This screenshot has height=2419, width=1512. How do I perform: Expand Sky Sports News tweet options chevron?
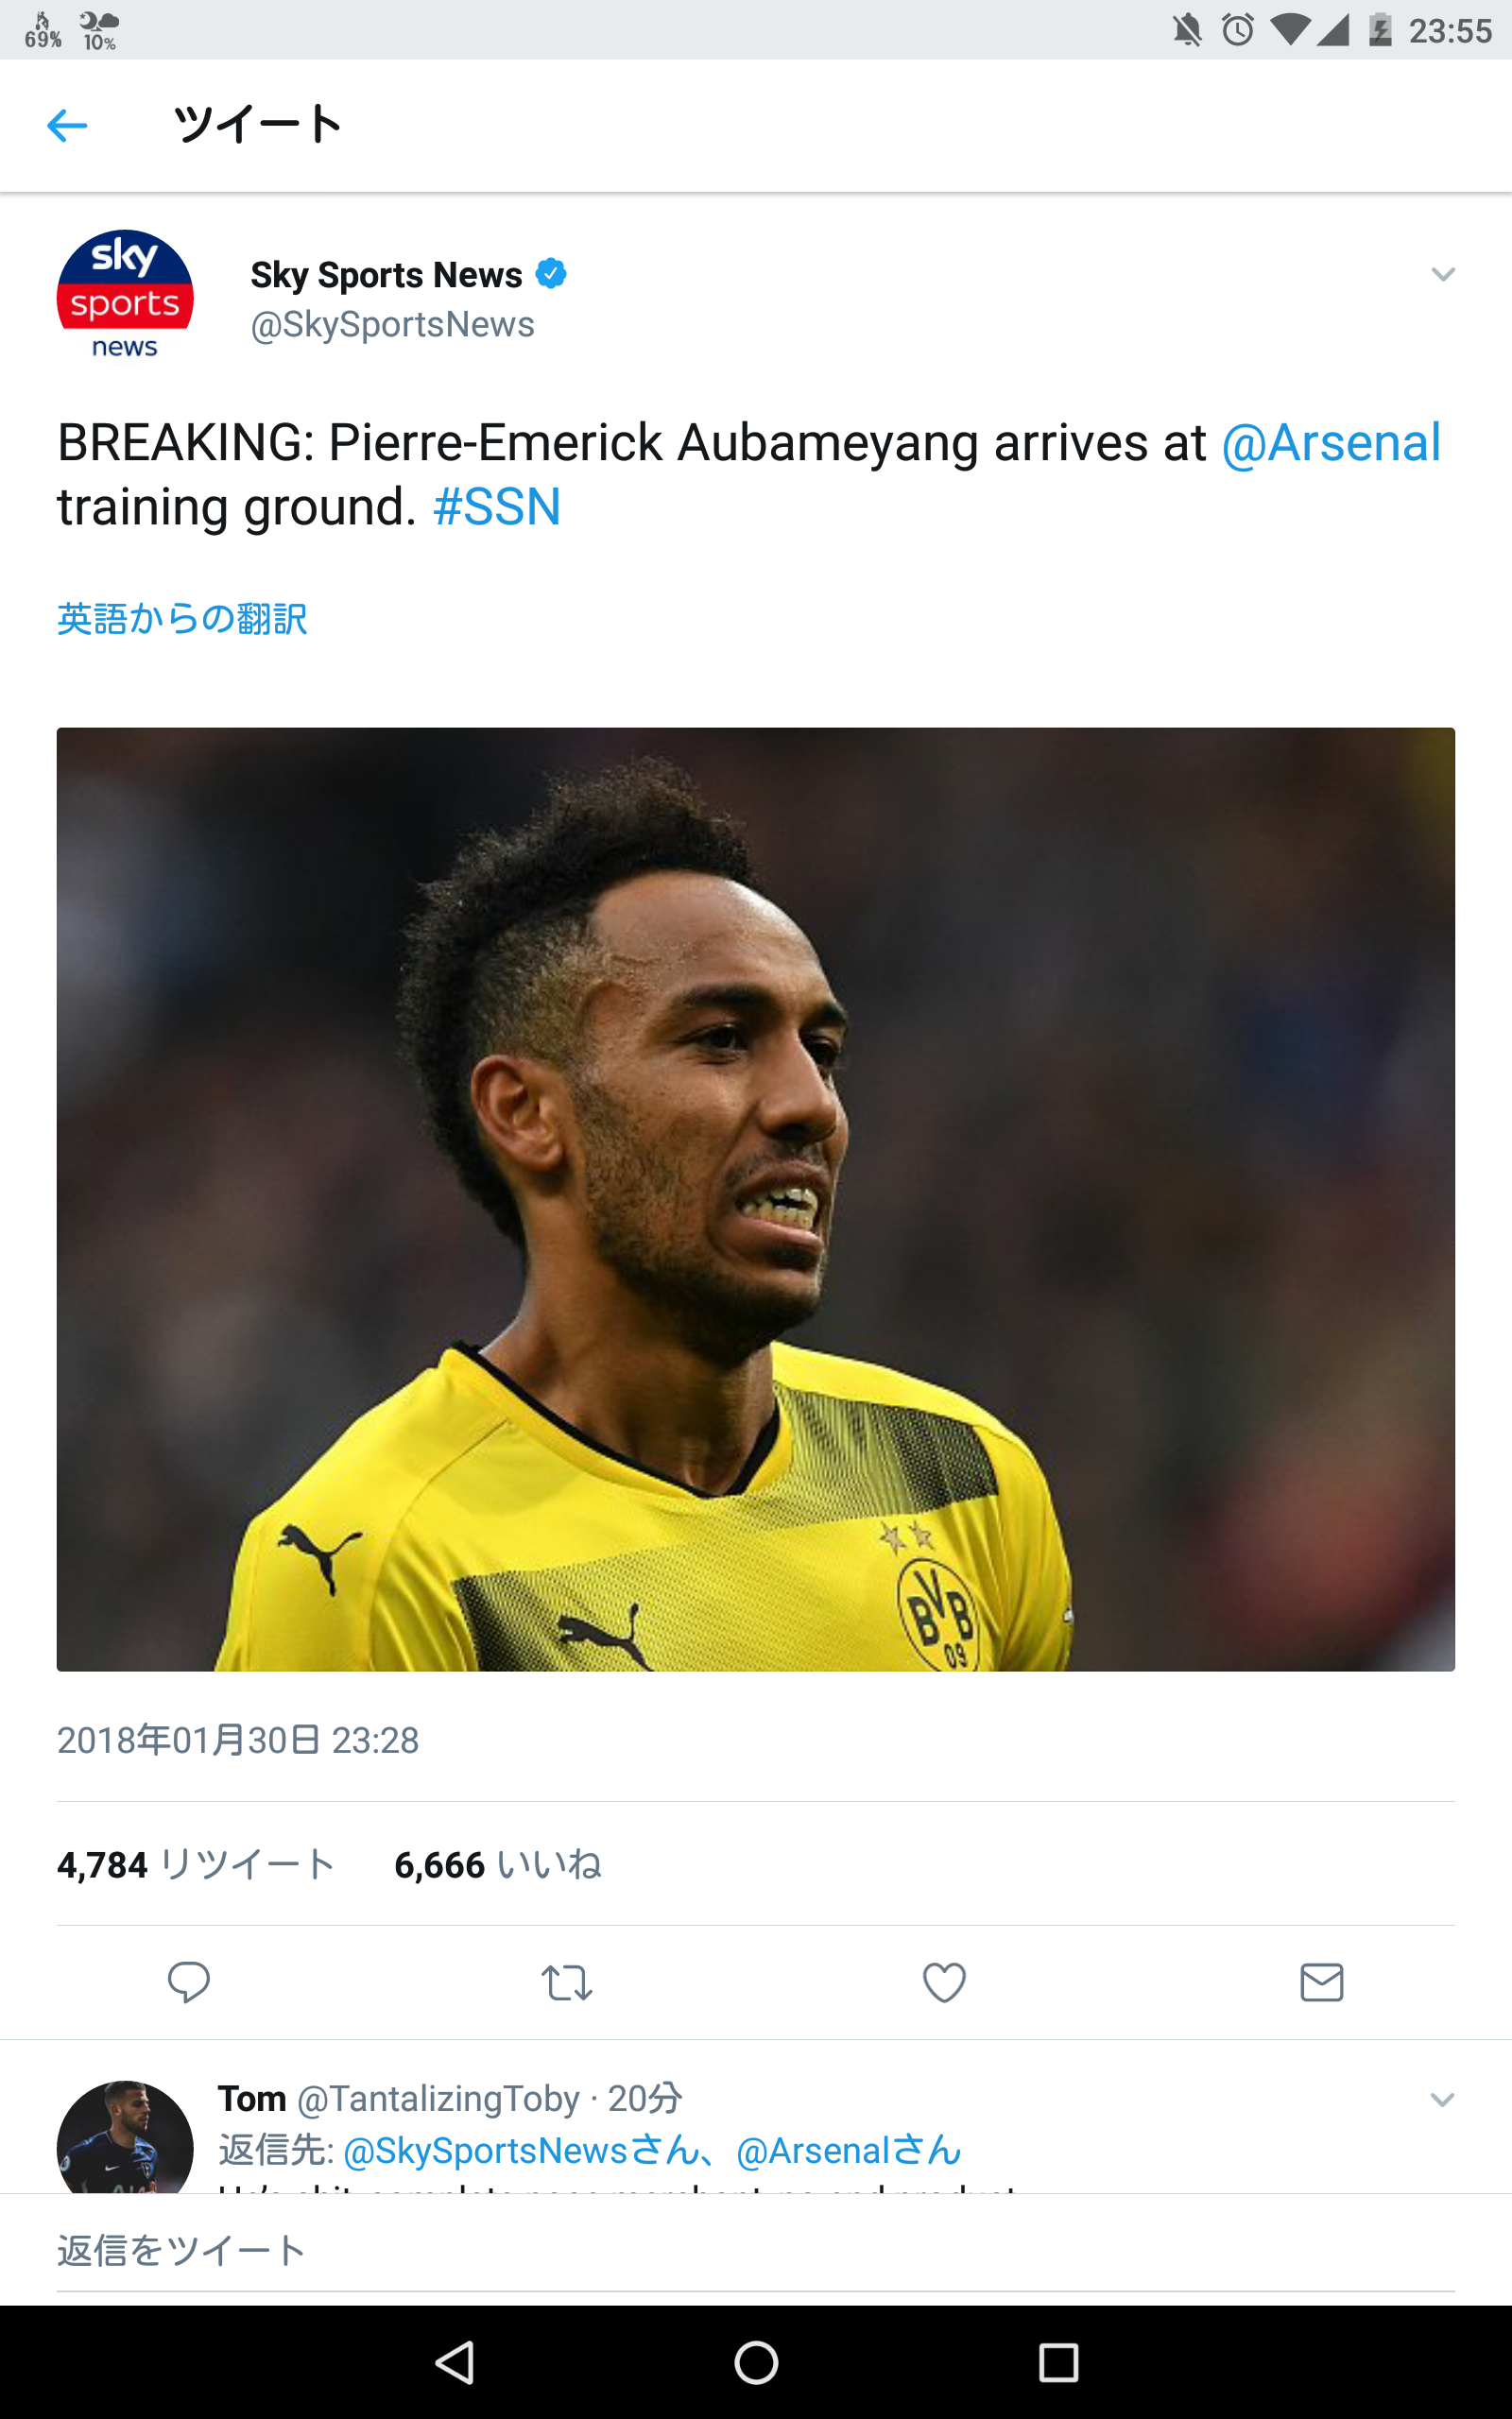coord(1442,274)
